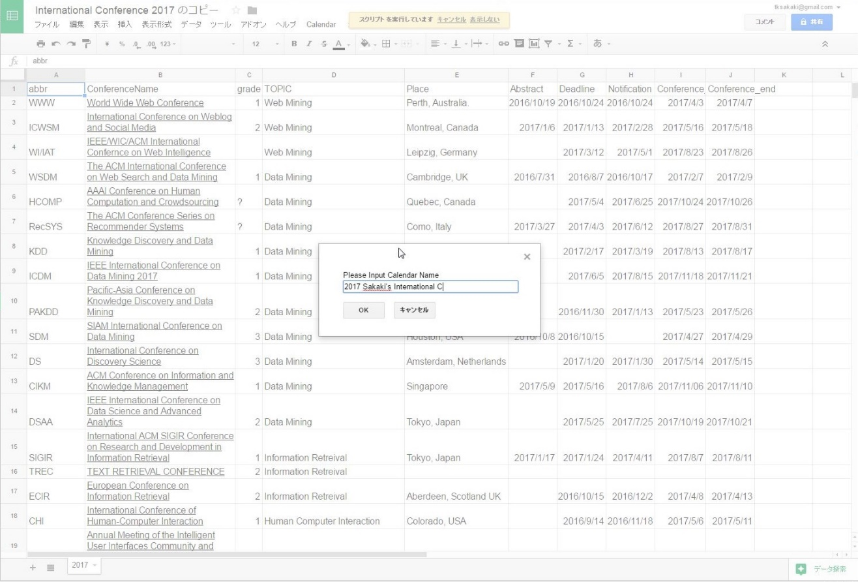Redo the last action

pyautogui.click(x=71, y=44)
